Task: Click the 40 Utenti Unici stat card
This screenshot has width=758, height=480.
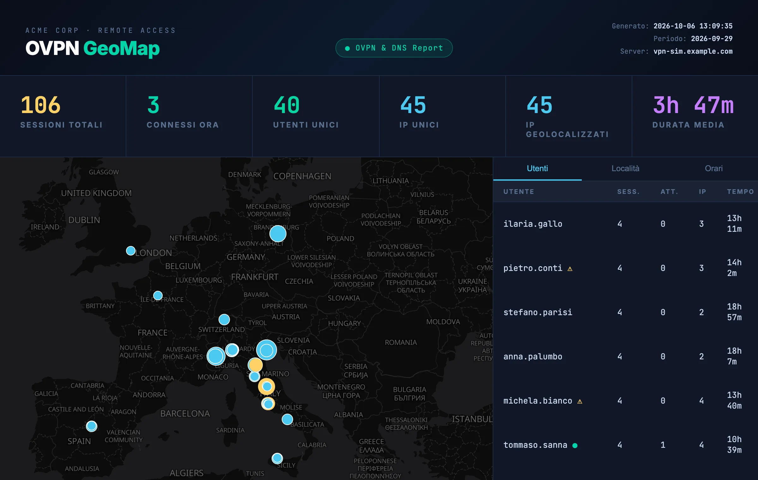Action: tap(316, 116)
